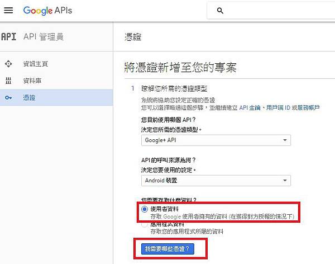Image resolution: width=335 pixels, height=264 pixels.
Task: Click the 憑證 key icon
Action: click(8, 98)
